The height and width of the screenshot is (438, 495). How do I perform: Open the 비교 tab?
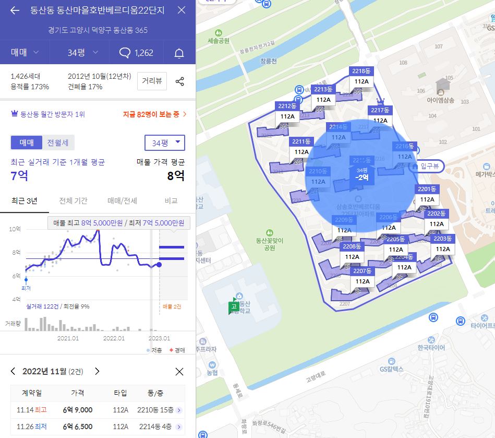(171, 200)
